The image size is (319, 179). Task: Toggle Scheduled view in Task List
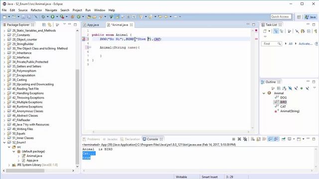point(282,31)
